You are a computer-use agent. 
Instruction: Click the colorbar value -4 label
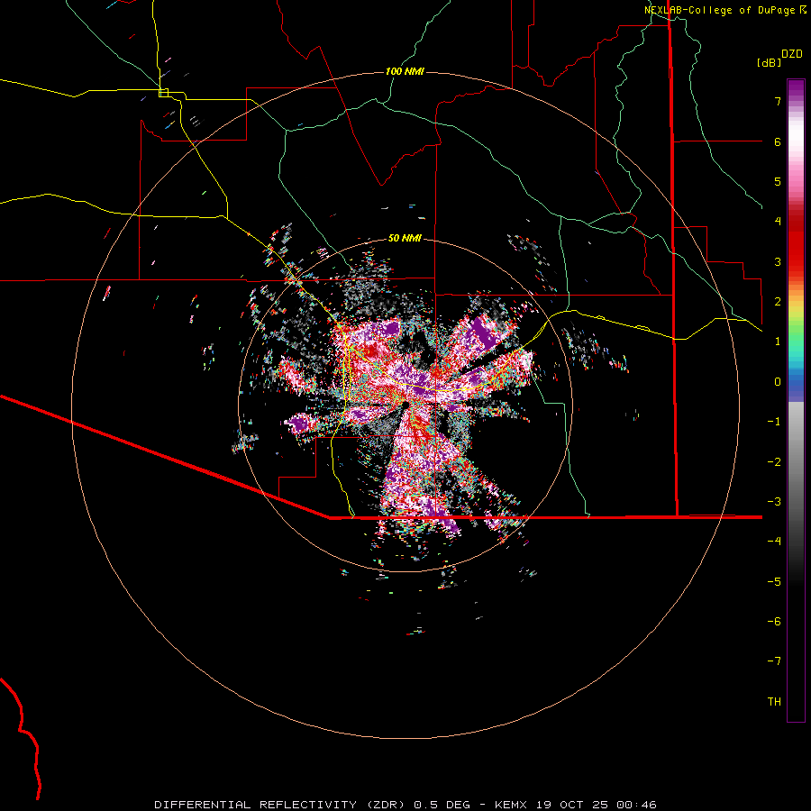(774, 542)
